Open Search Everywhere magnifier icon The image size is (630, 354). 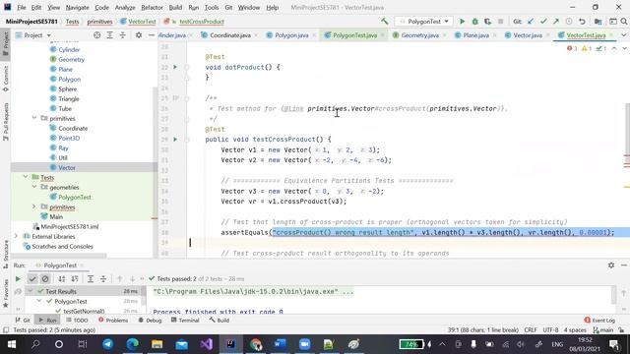click(x=624, y=22)
